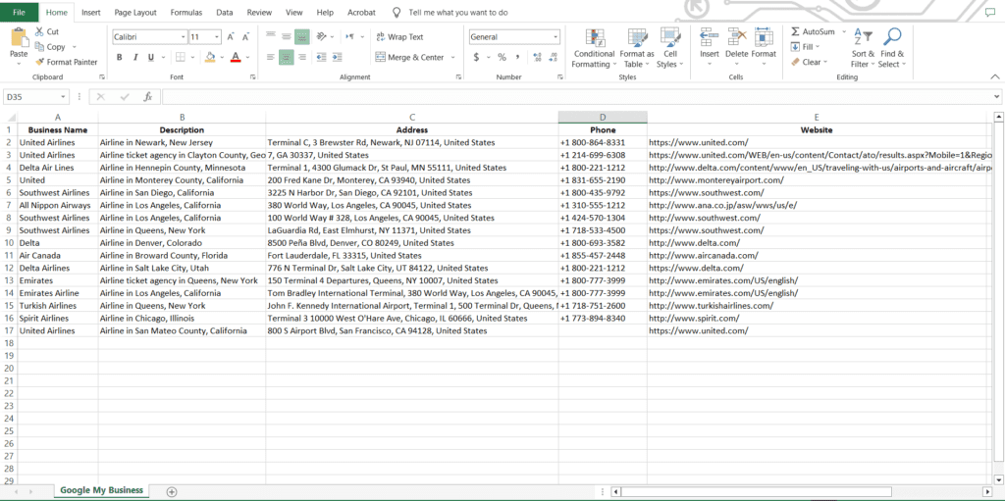Click the Orientation text-angle icon
This screenshot has height=501, width=1005.
(322, 36)
